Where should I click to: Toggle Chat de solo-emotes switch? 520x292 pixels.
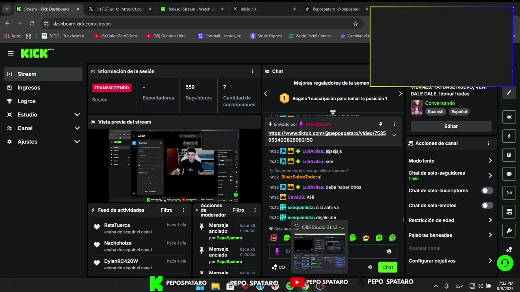pos(487,206)
